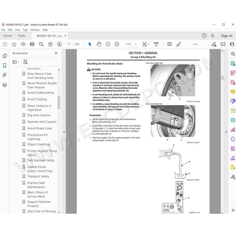Viewport: 236px width, 236px height.
Task: Open the Help menu
Action: tap(45, 30)
